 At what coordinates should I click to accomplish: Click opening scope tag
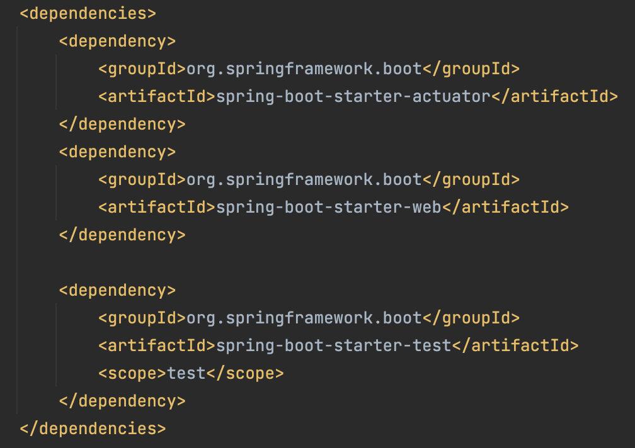coord(132,373)
